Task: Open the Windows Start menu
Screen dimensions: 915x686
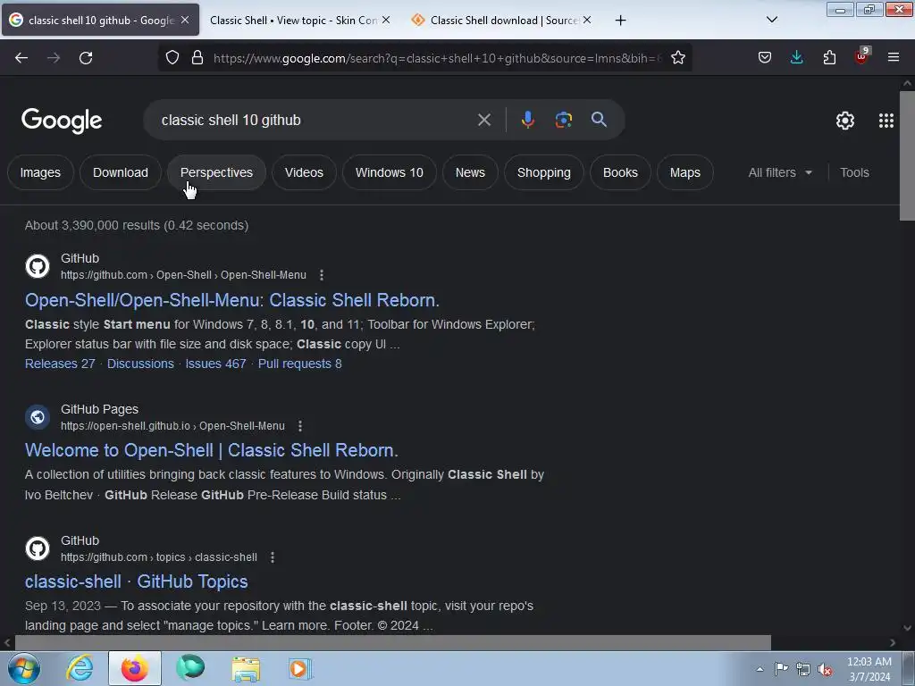Action: 24,668
